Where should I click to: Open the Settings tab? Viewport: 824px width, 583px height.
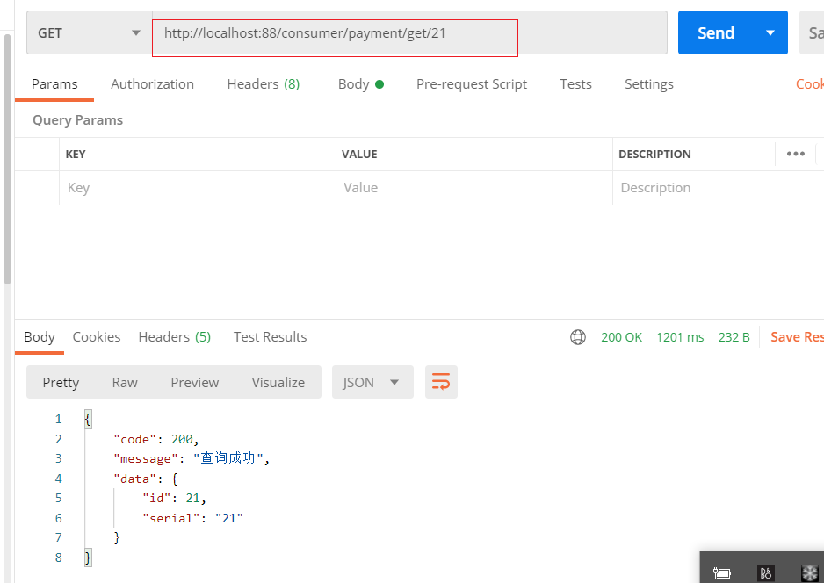649,84
